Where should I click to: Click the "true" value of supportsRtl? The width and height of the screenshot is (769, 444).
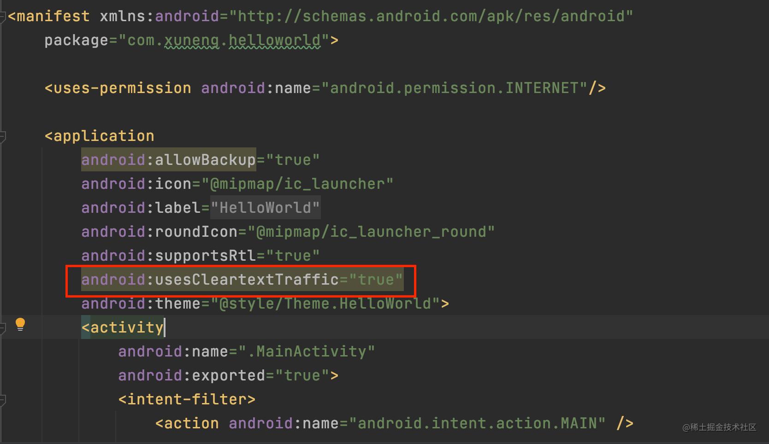tap(293, 256)
